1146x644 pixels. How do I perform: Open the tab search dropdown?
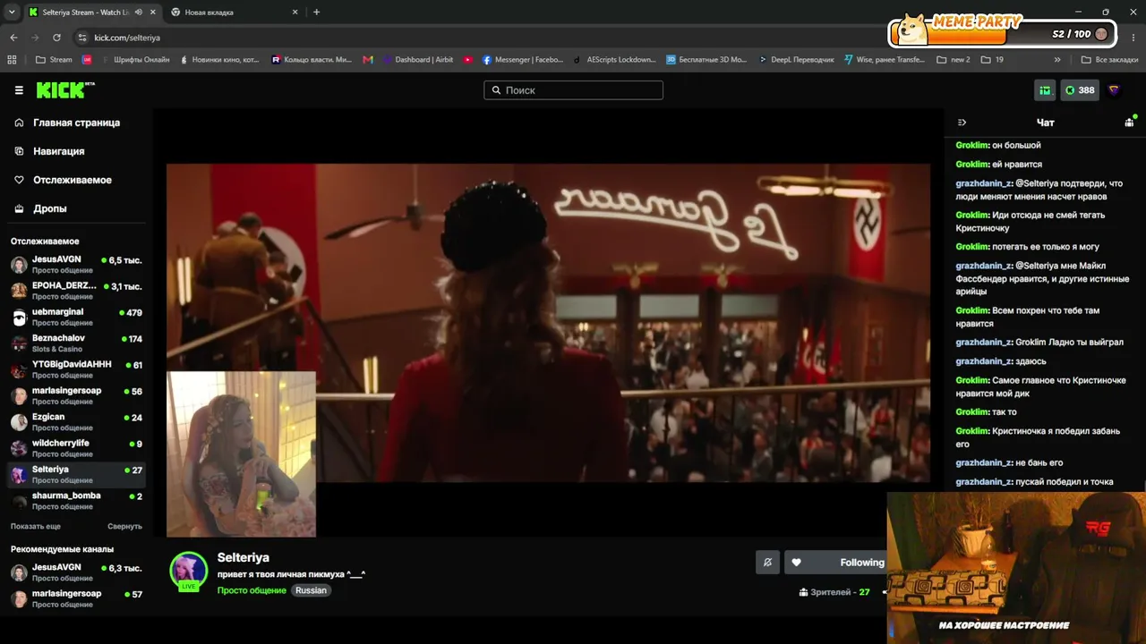click(x=12, y=13)
